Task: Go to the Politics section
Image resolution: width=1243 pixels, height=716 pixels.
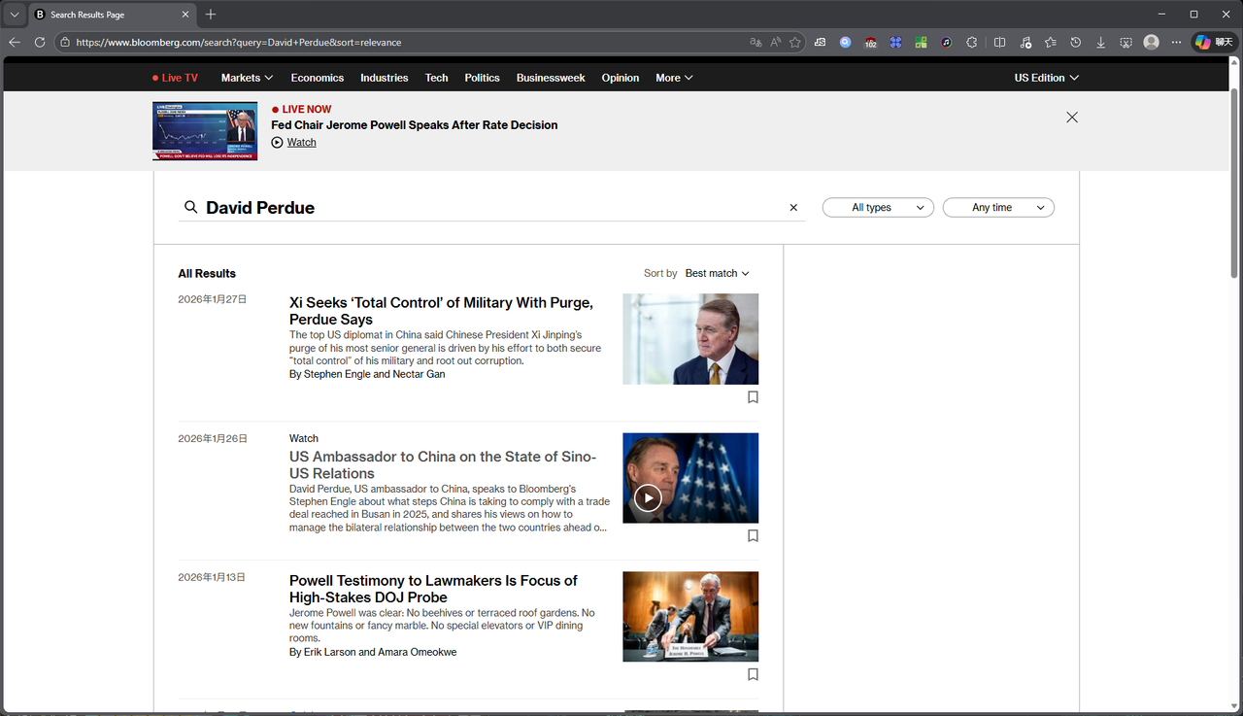Action: point(483,78)
